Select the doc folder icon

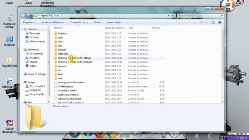(56, 46)
